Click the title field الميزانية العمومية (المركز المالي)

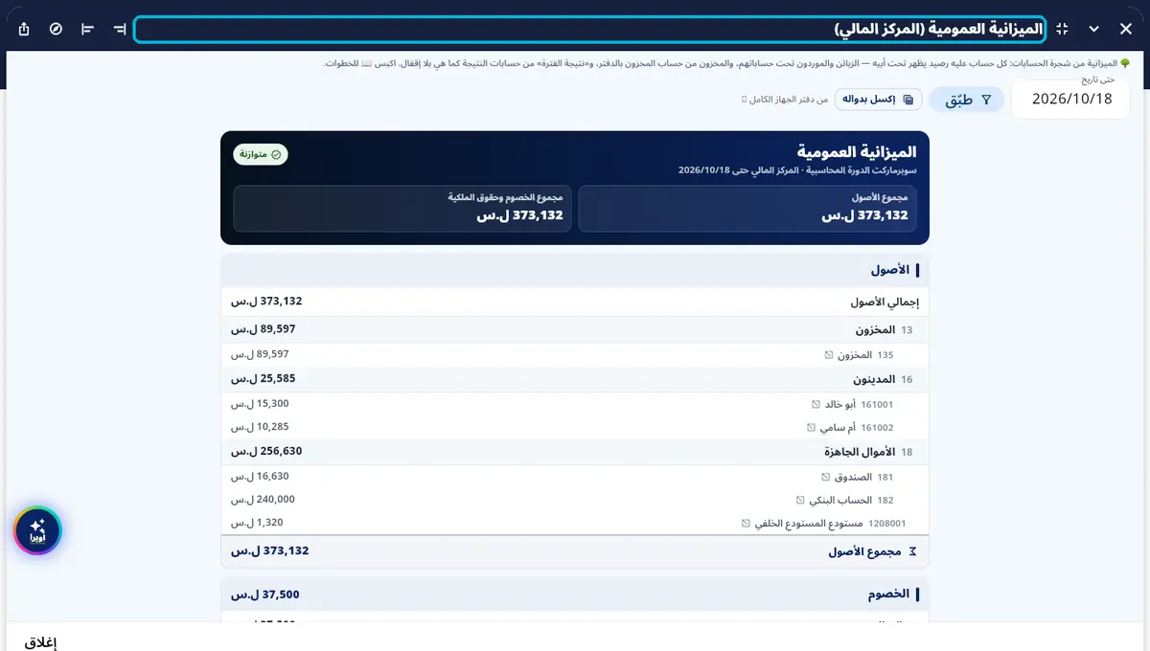pos(589,30)
